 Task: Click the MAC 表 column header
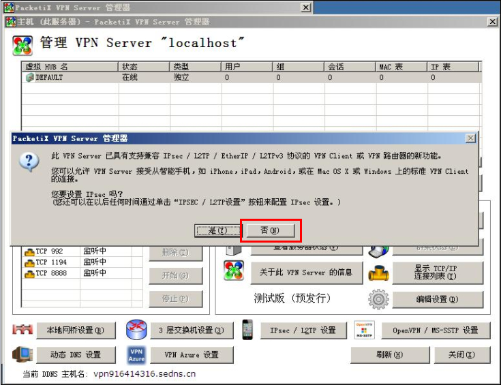coord(401,67)
